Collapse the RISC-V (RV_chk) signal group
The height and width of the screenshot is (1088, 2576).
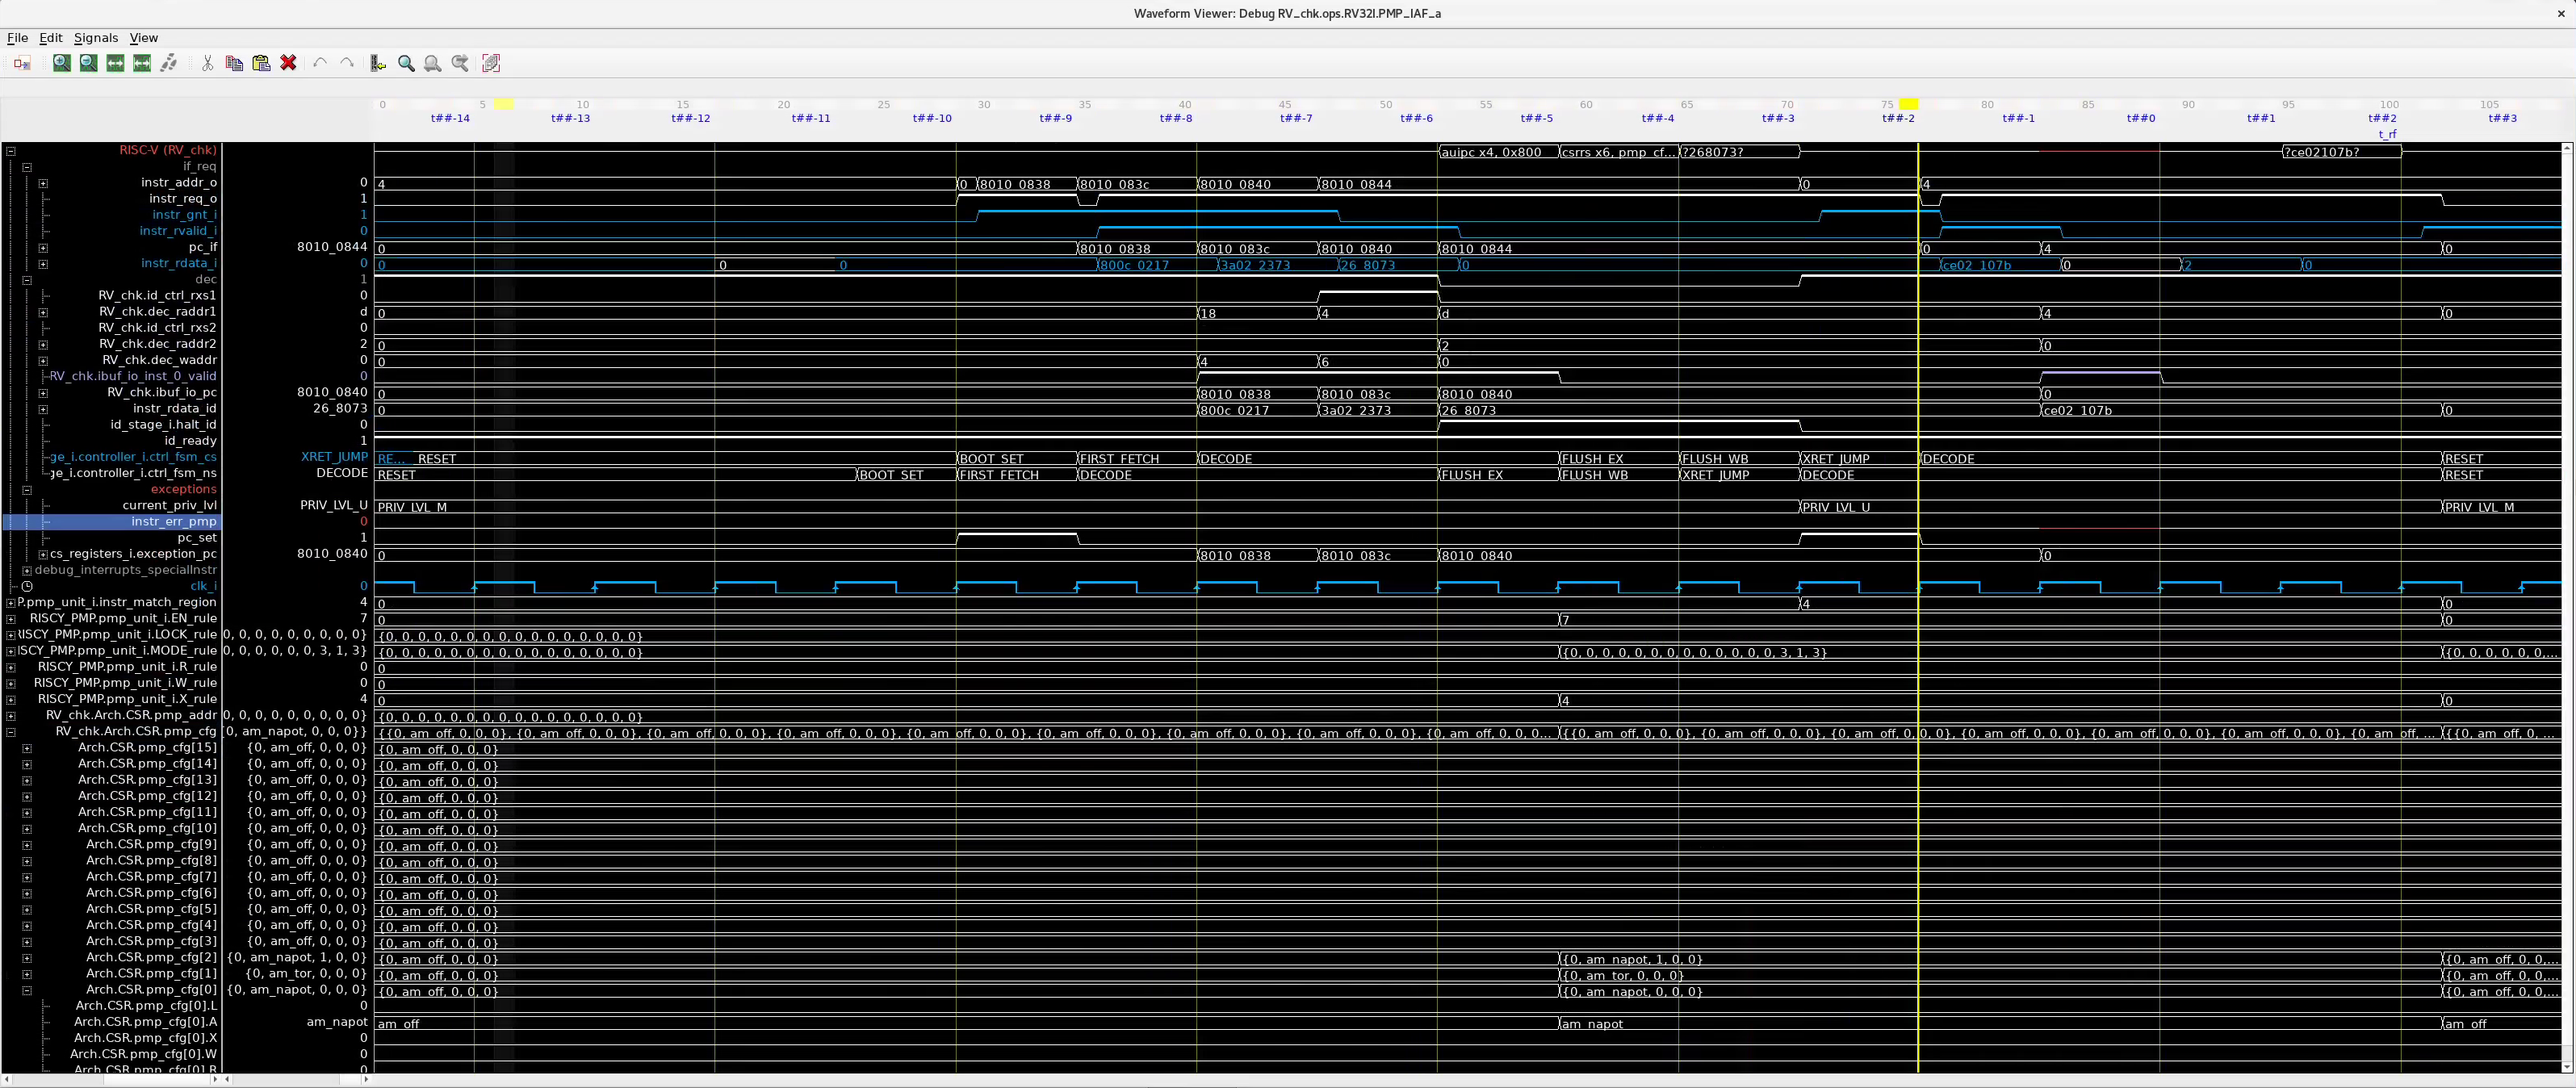pyautogui.click(x=11, y=150)
